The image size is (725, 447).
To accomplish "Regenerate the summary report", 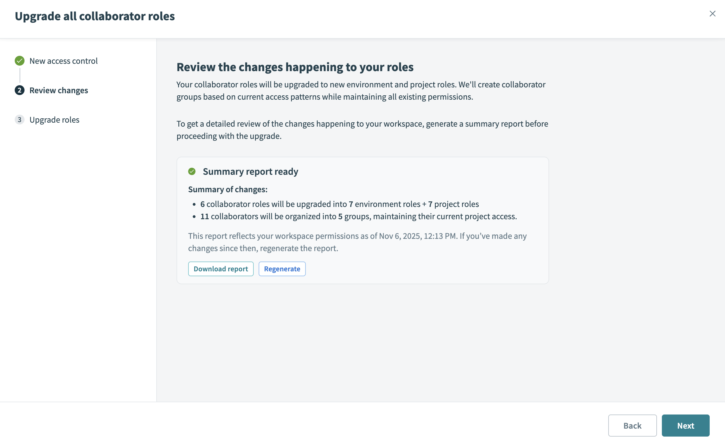I will click(282, 269).
